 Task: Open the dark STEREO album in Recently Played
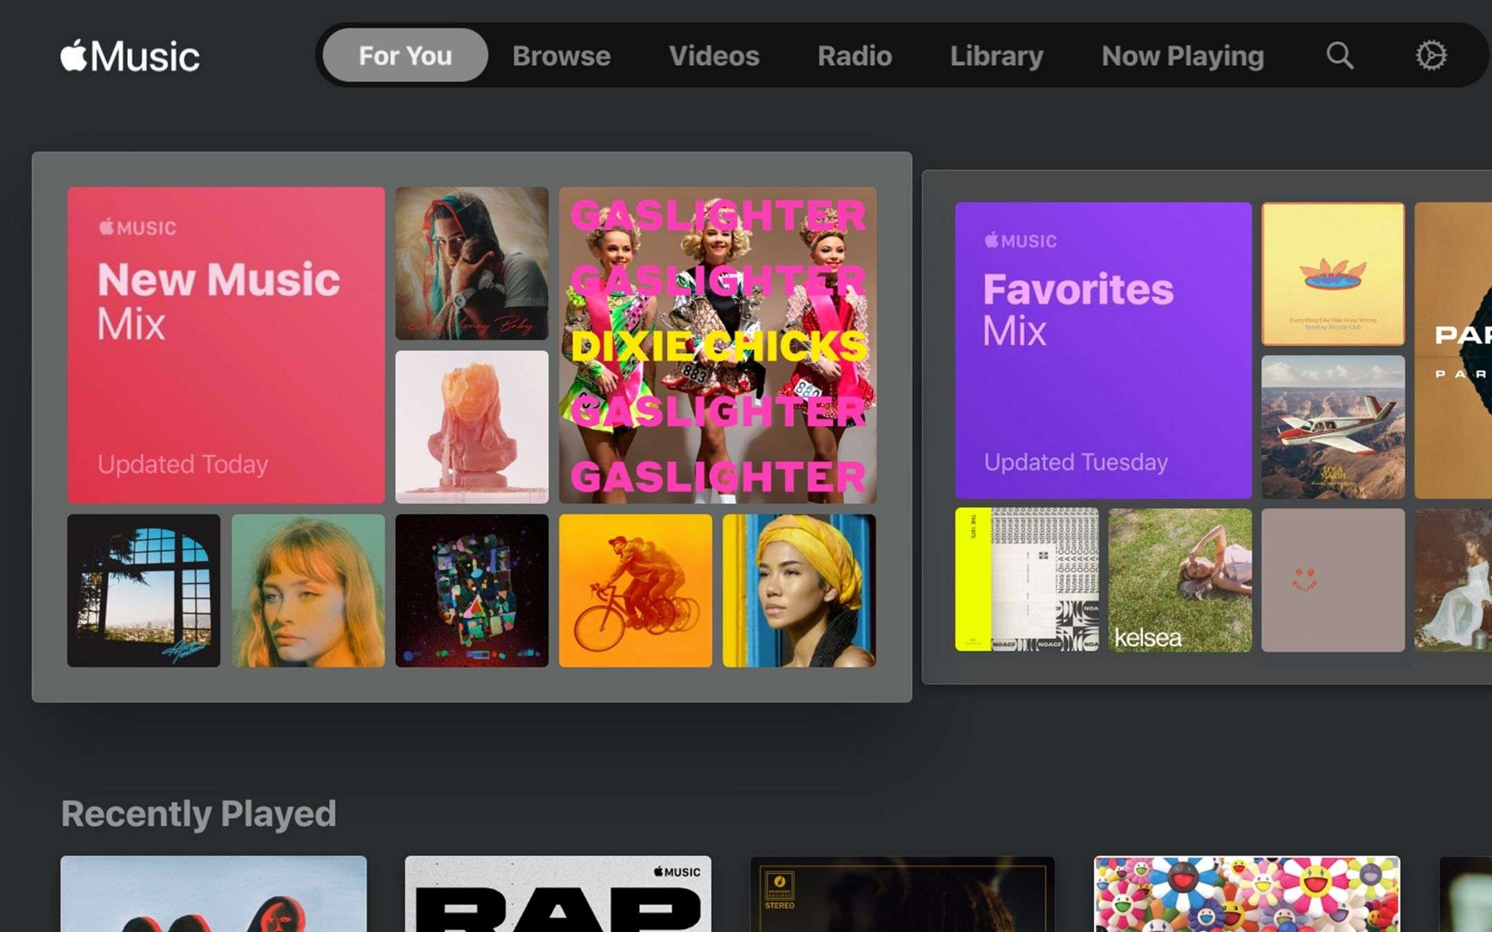coord(902,894)
